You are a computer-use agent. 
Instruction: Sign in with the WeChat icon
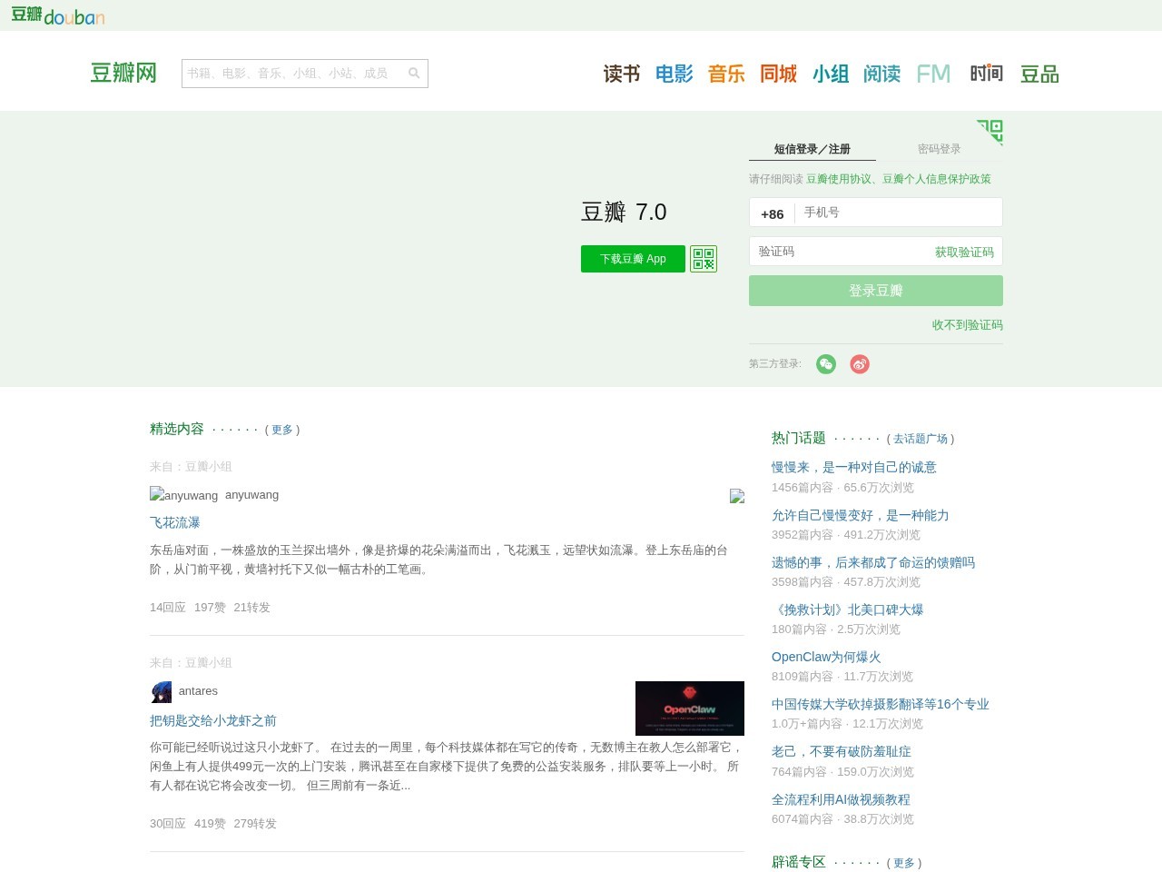tap(826, 363)
